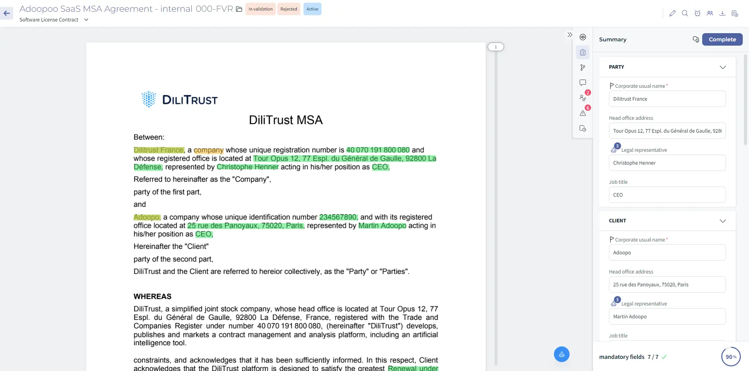Click the flag icon by Client Corporate usual name

point(612,239)
